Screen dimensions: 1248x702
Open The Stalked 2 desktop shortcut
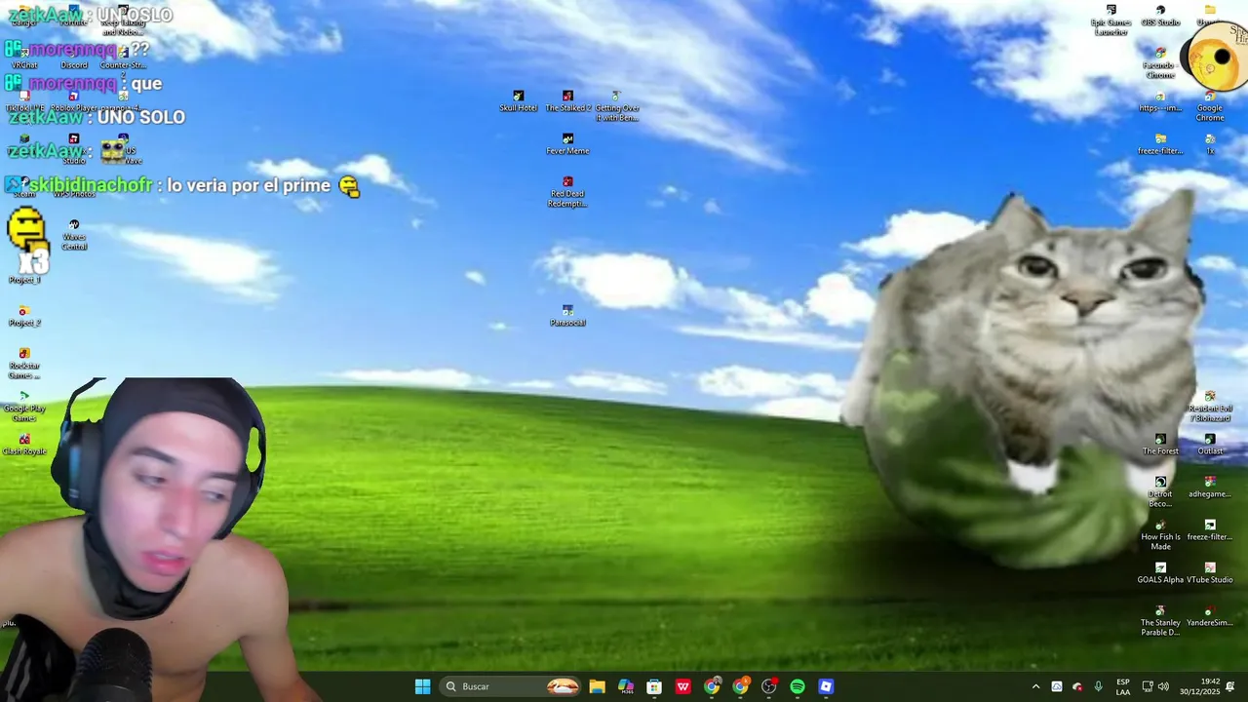[x=567, y=101]
